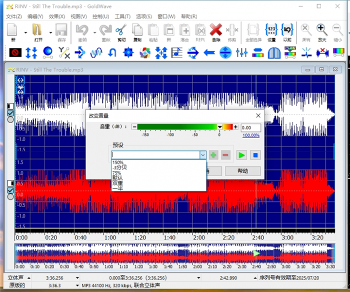Open the arrow after the selection range text
The width and height of the screenshot is (350, 292).
(x=199, y=278)
